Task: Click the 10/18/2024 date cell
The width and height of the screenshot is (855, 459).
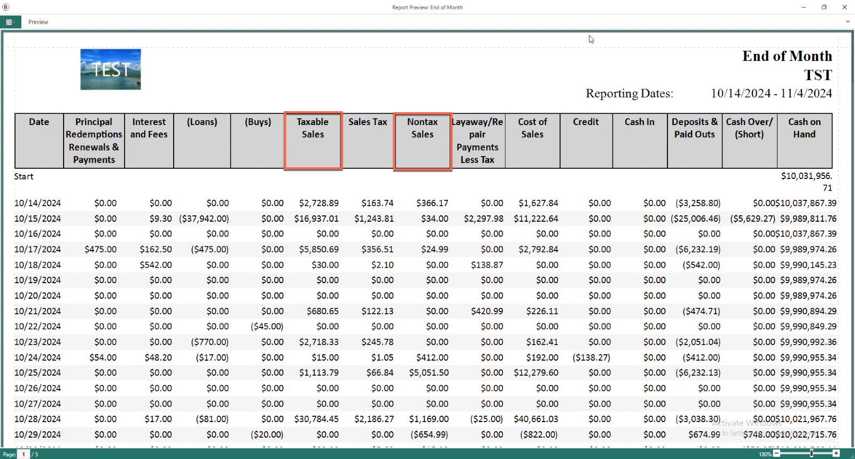Action: (37, 264)
